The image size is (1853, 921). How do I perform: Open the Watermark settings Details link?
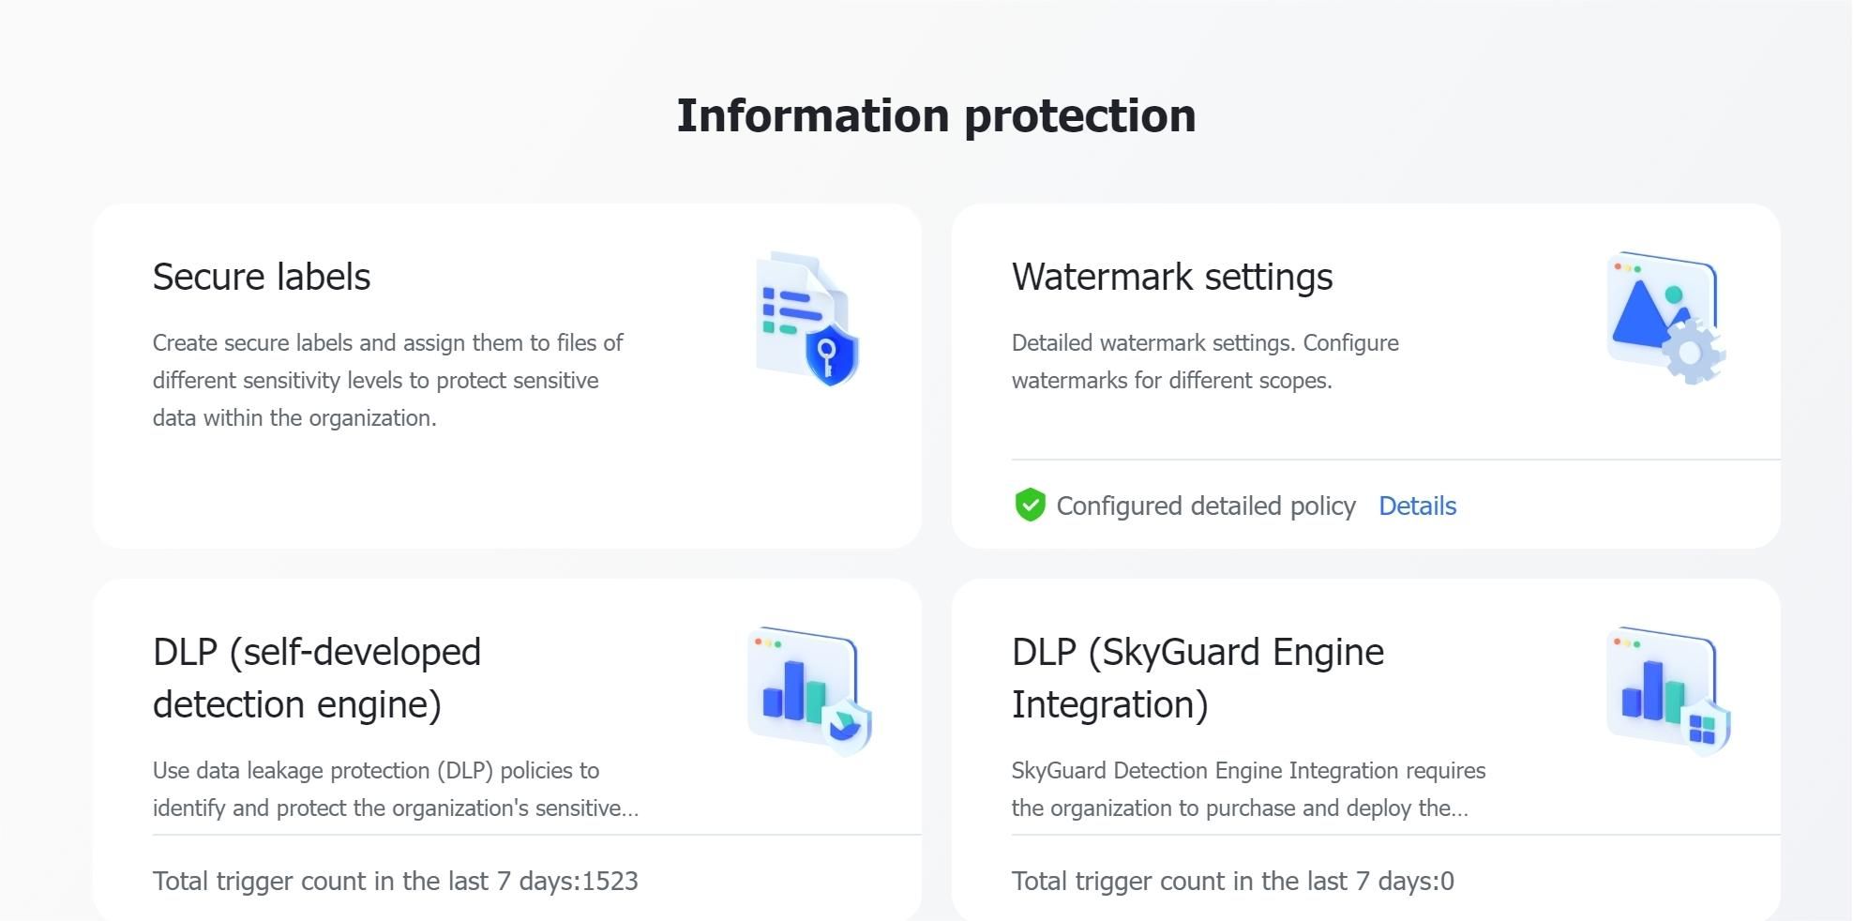point(1417,506)
